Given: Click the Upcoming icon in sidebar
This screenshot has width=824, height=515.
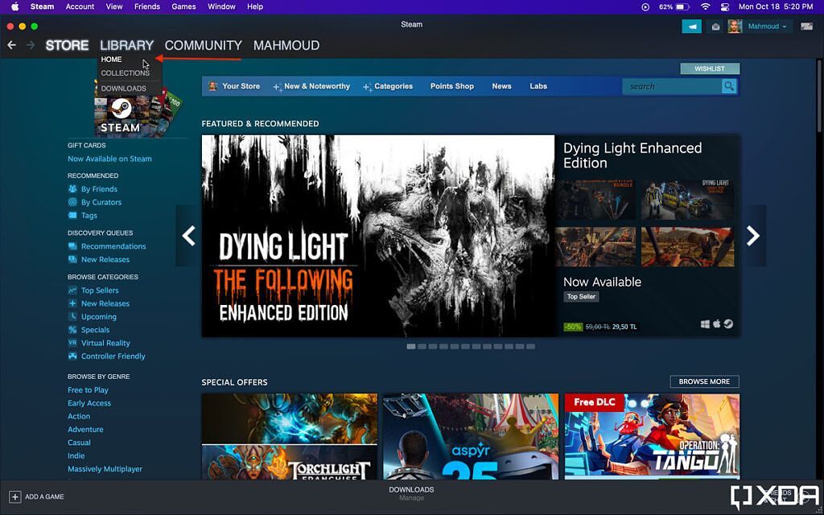Looking at the screenshot, I should 72,316.
